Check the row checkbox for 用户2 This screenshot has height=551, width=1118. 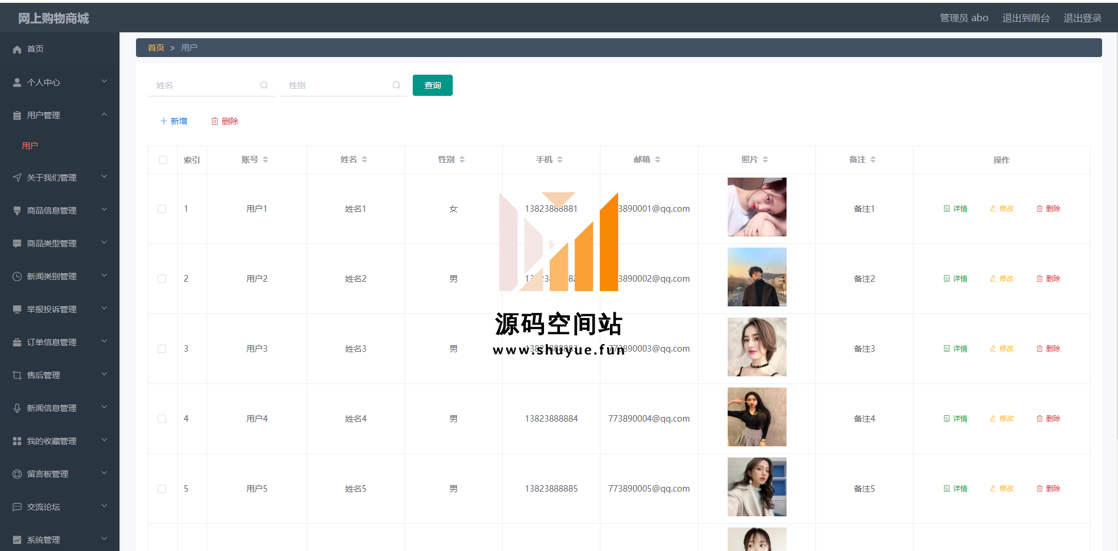[x=162, y=279]
